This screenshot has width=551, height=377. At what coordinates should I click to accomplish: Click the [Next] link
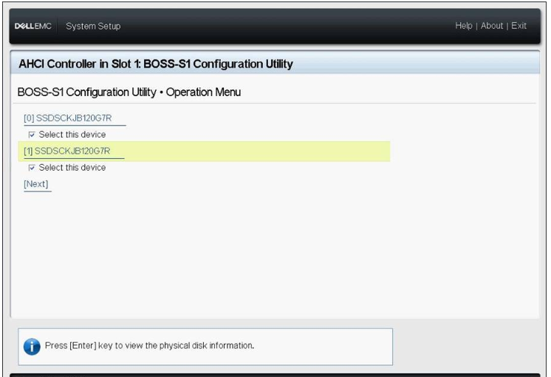point(36,184)
